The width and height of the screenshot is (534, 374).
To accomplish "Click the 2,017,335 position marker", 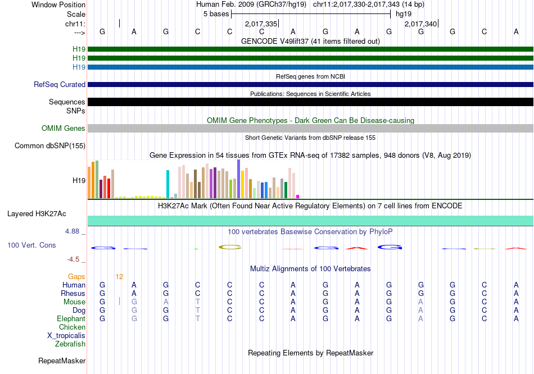I will 261,24.
